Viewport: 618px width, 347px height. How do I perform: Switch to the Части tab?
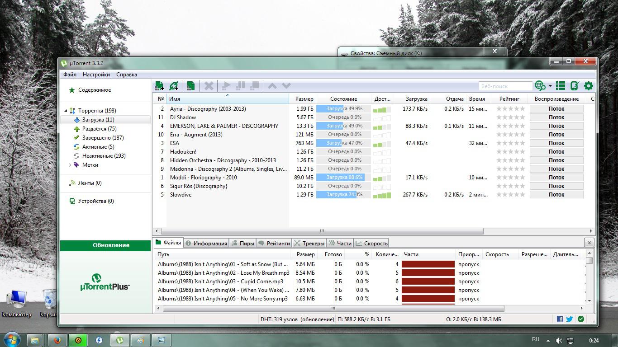(340, 243)
